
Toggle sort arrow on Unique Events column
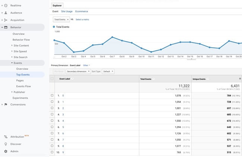click(x=240, y=79)
